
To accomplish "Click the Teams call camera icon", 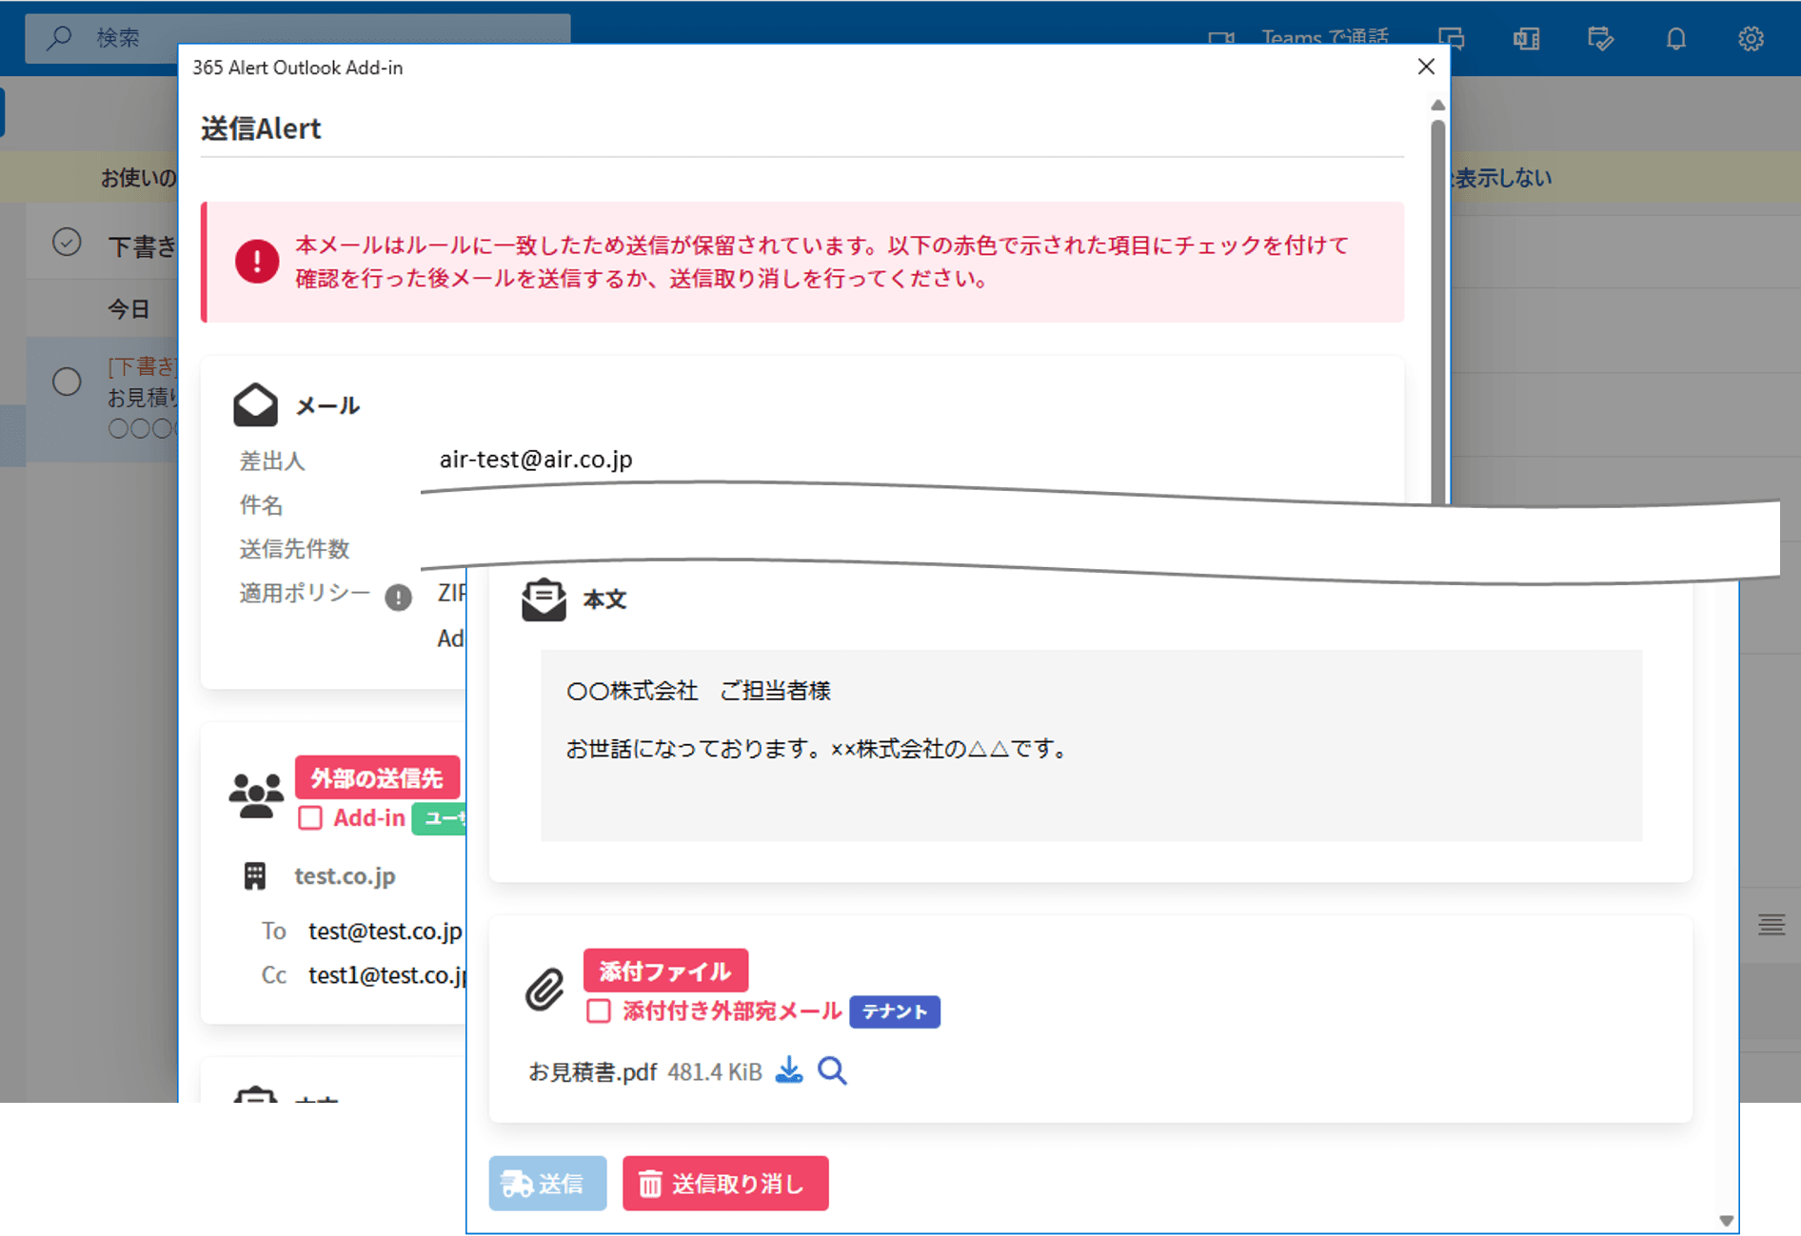I will [1220, 38].
